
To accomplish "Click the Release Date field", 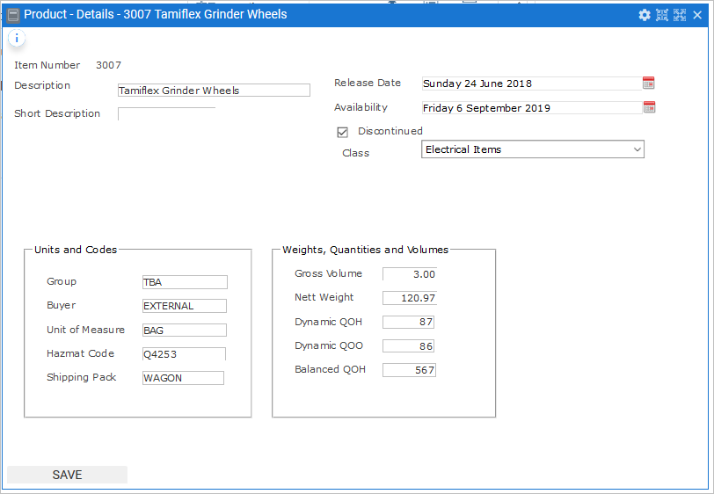I will click(531, 84).
